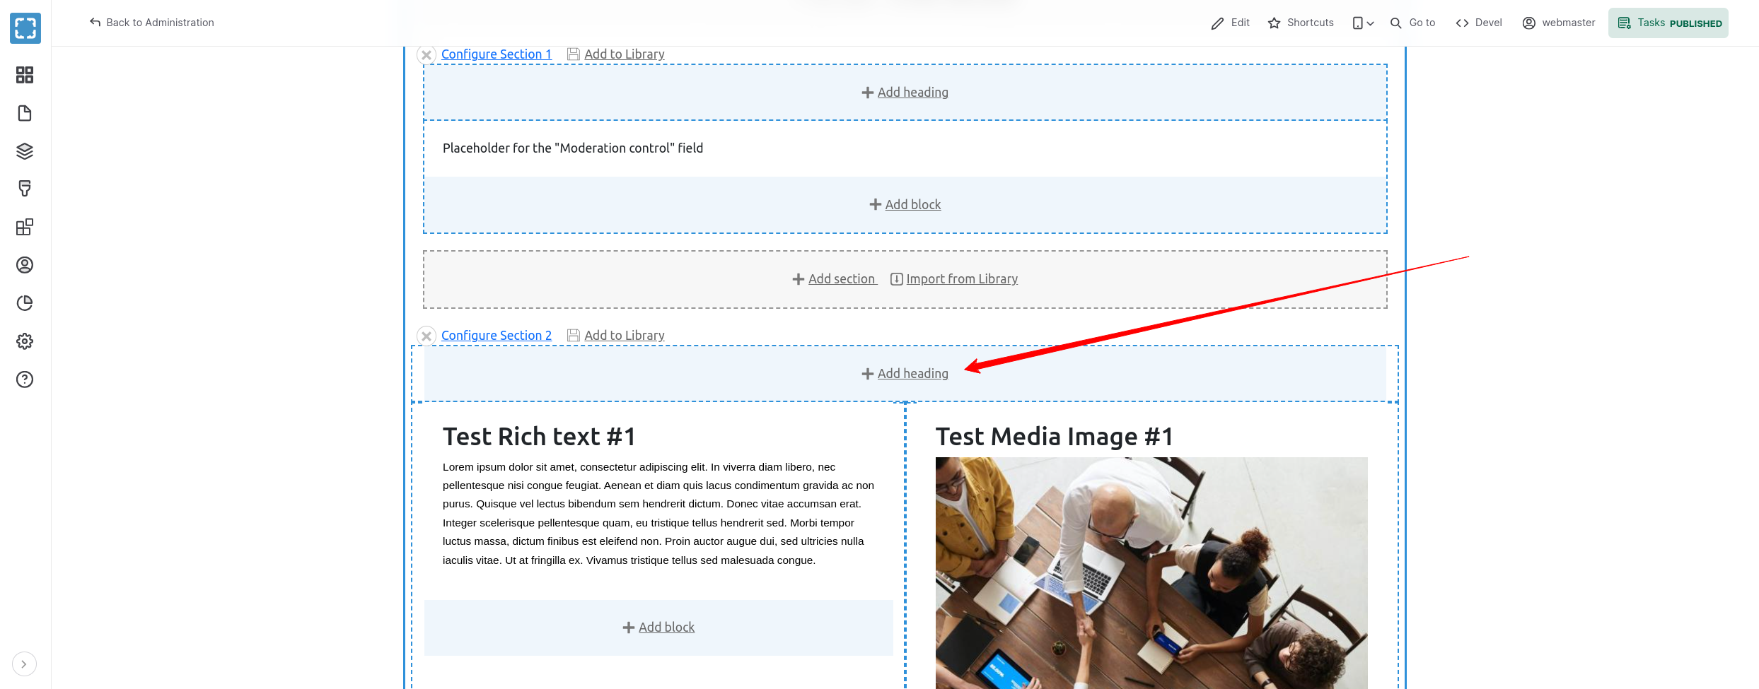Click the Configure Section 1 link
The image size is (1759, 689).
(x=497, y=54)
